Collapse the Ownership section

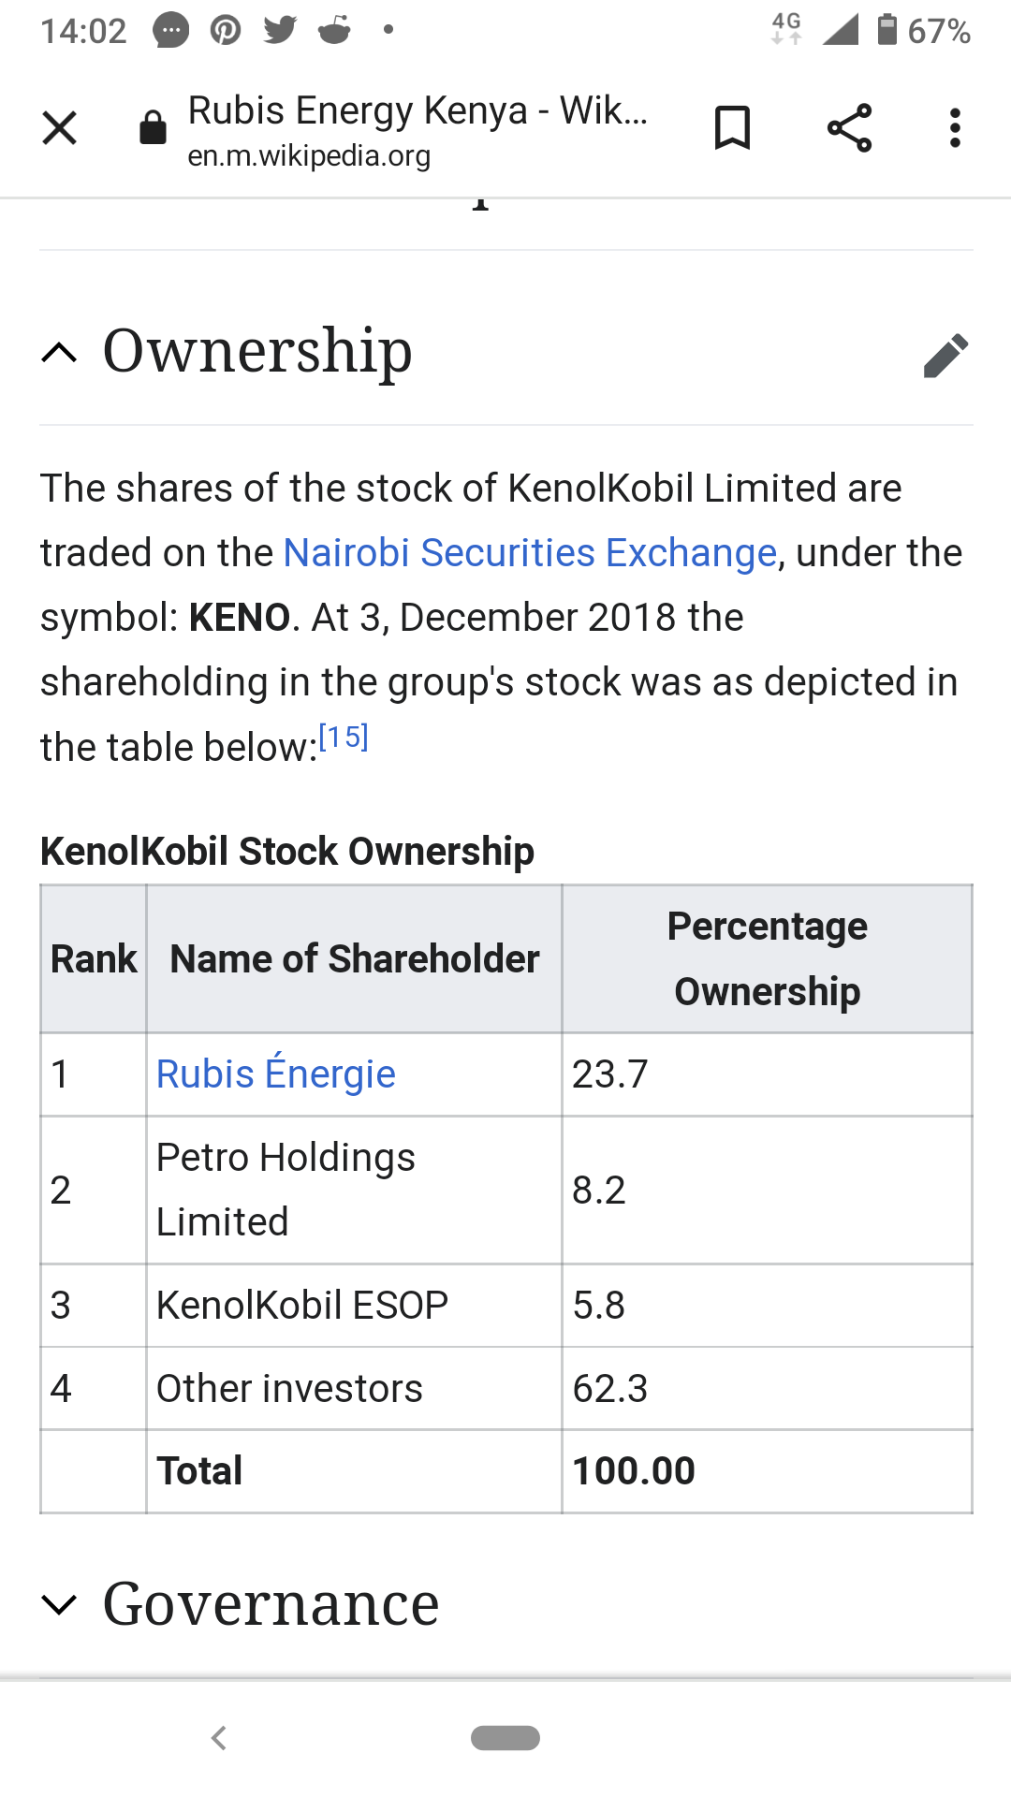[x=60, y=353]
